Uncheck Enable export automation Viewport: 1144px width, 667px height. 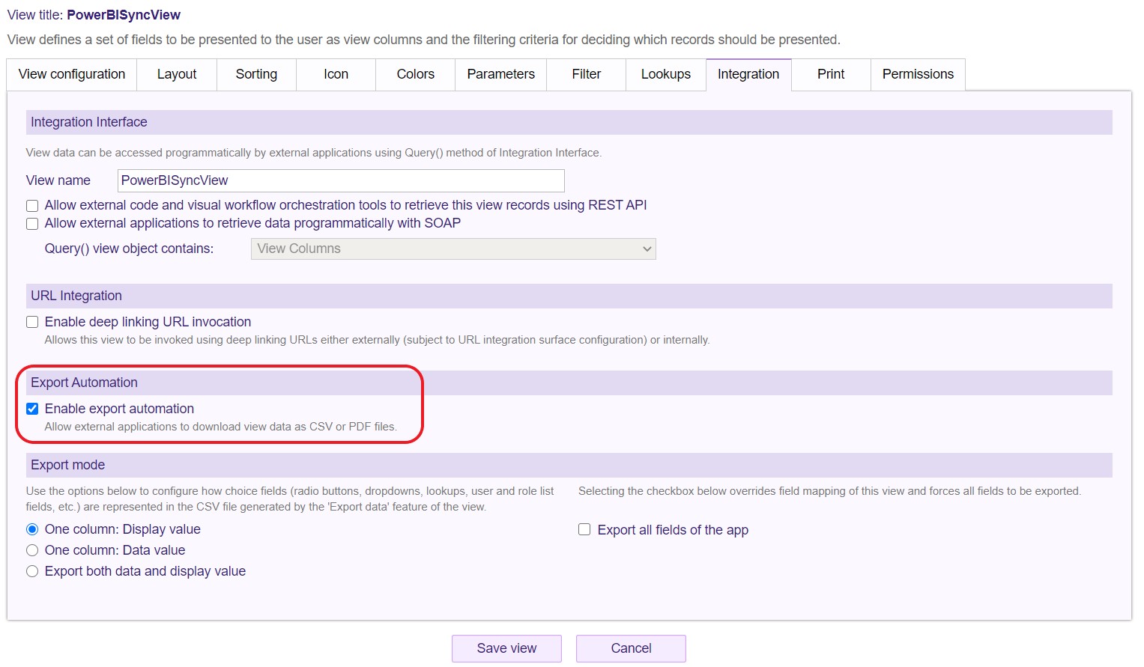[32, 409]
